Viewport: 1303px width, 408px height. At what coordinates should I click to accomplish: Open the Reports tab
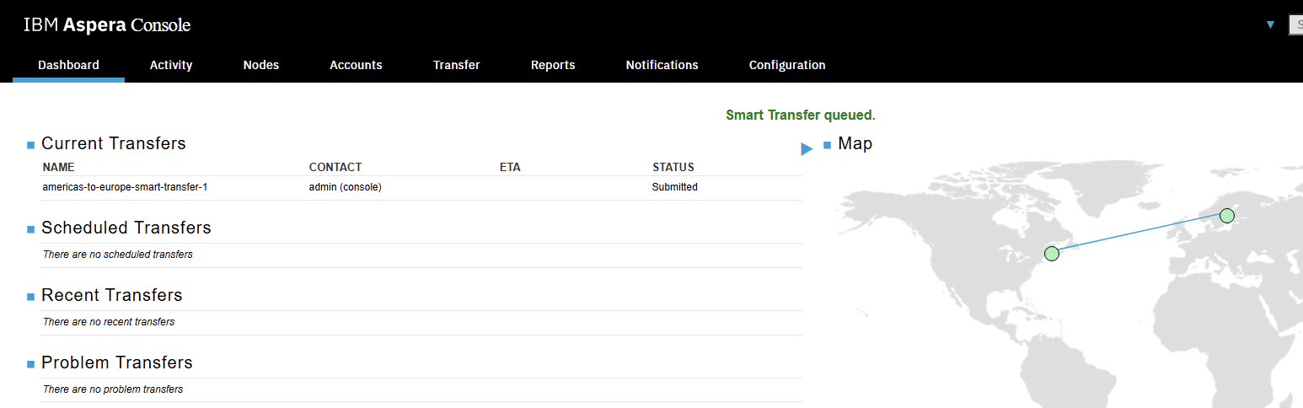pyautogui.click(x=553, y=65)
